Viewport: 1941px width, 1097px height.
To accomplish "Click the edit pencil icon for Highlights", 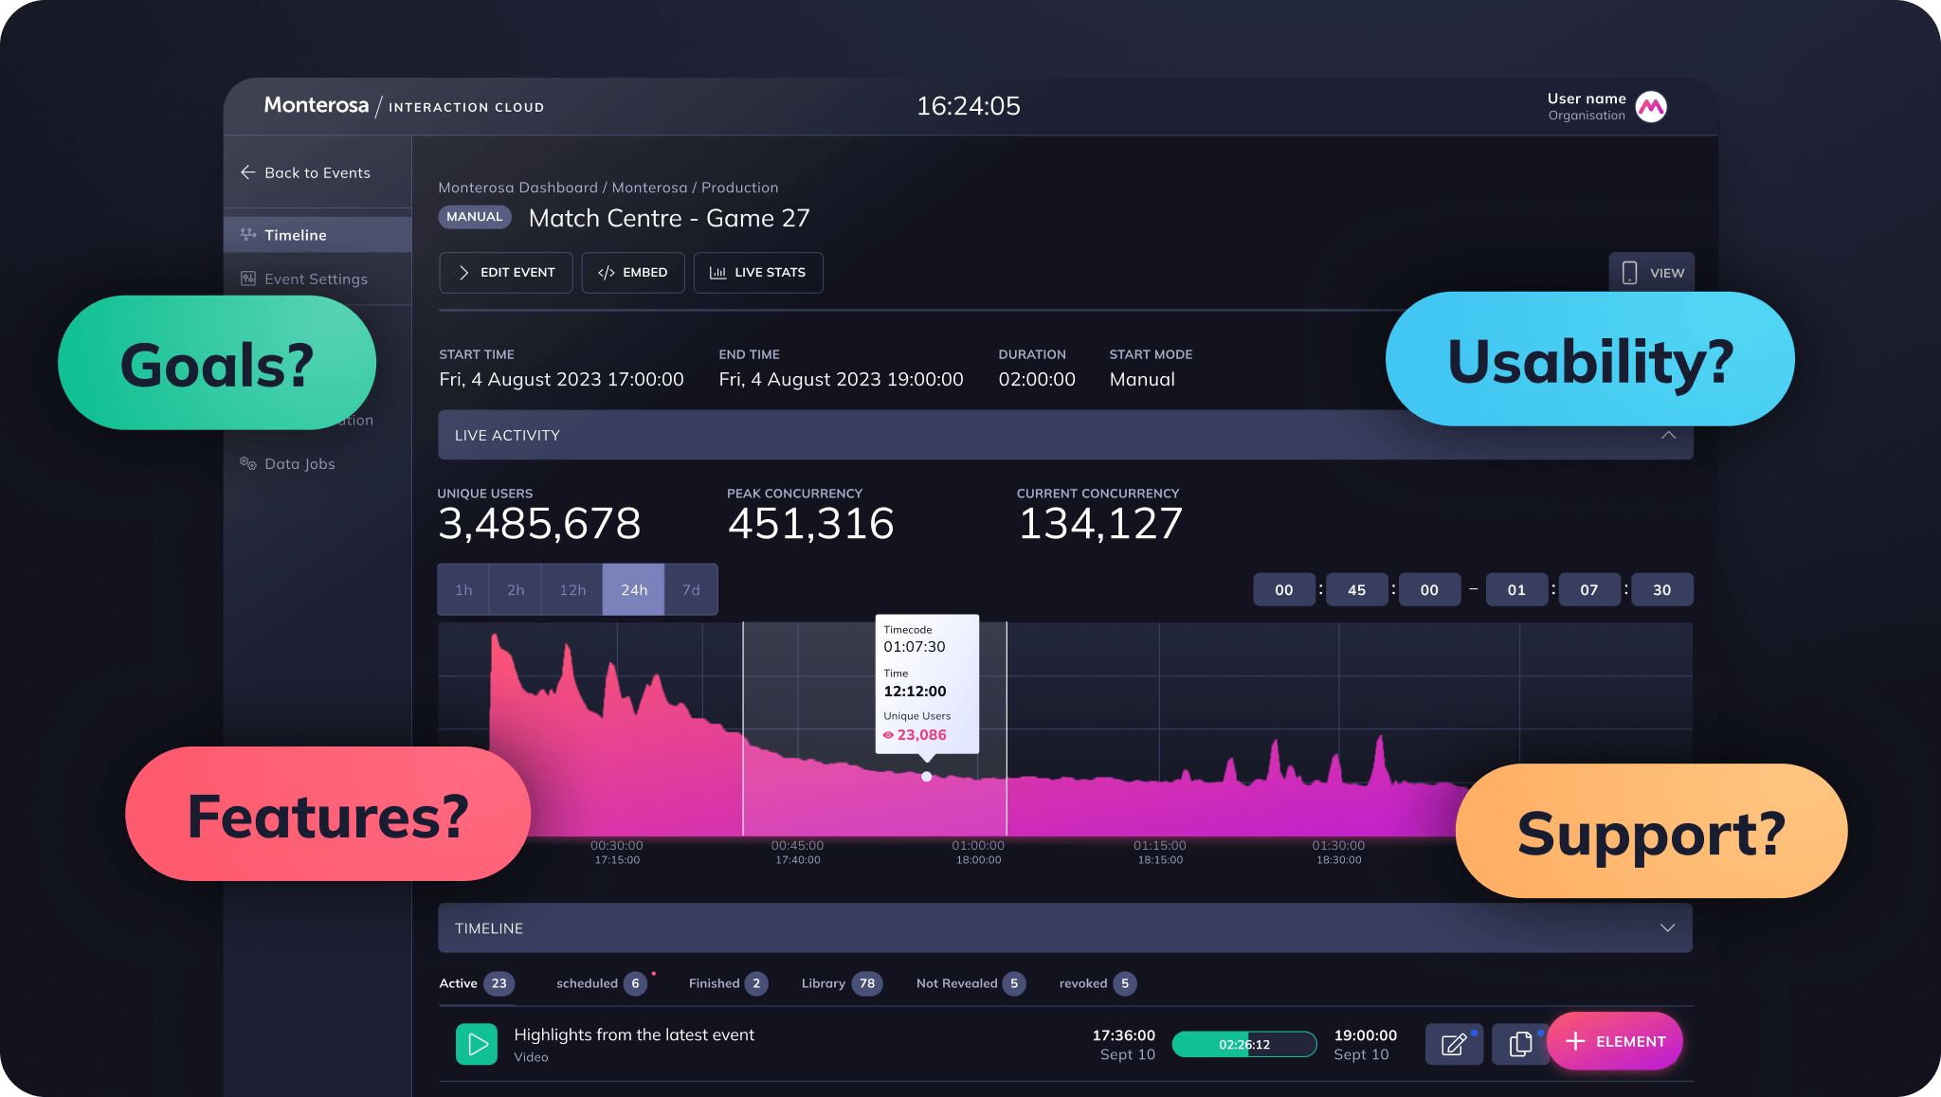I will coord(1454,1044).
